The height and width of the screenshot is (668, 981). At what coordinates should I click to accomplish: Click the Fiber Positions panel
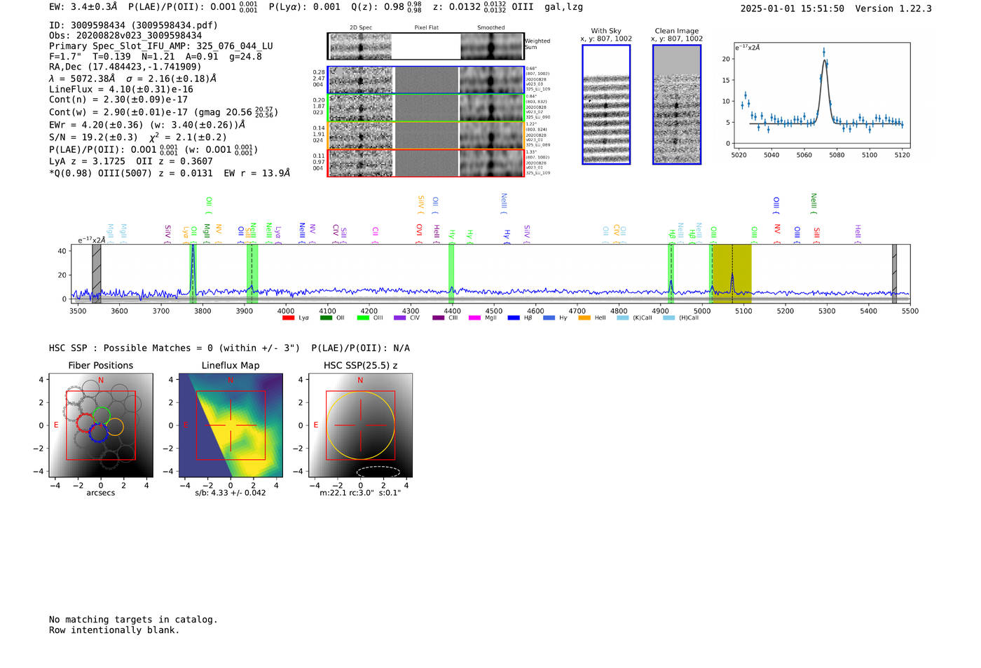[x=101, y=425]
